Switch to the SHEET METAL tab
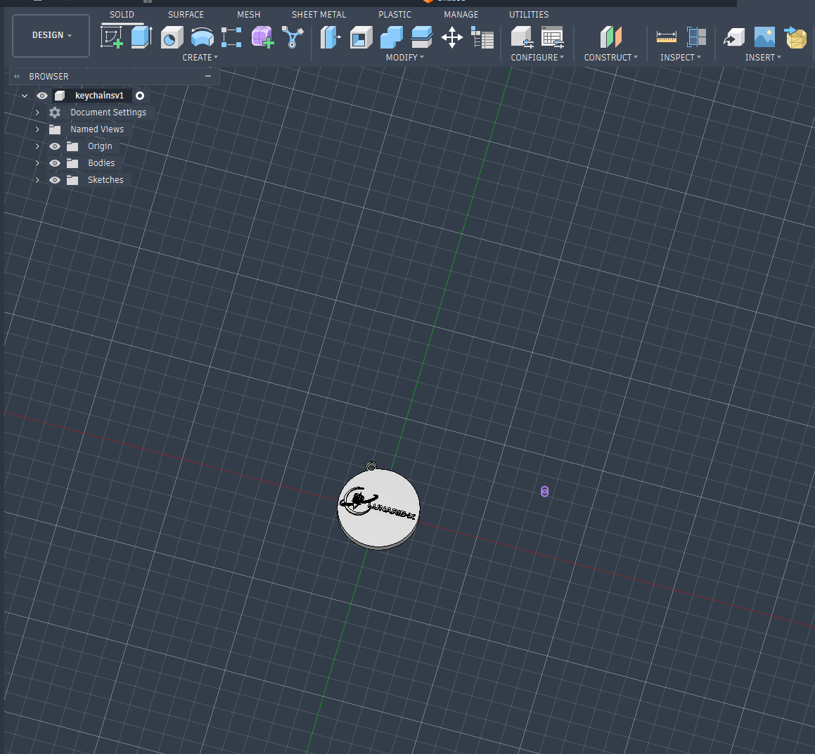The image size is (815, 754). click(x=319, y=15)
